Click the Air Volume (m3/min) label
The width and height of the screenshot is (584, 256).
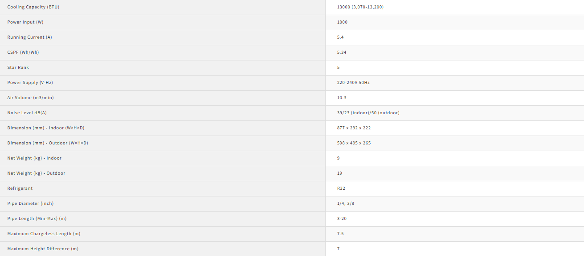click(x=30, y=98)
